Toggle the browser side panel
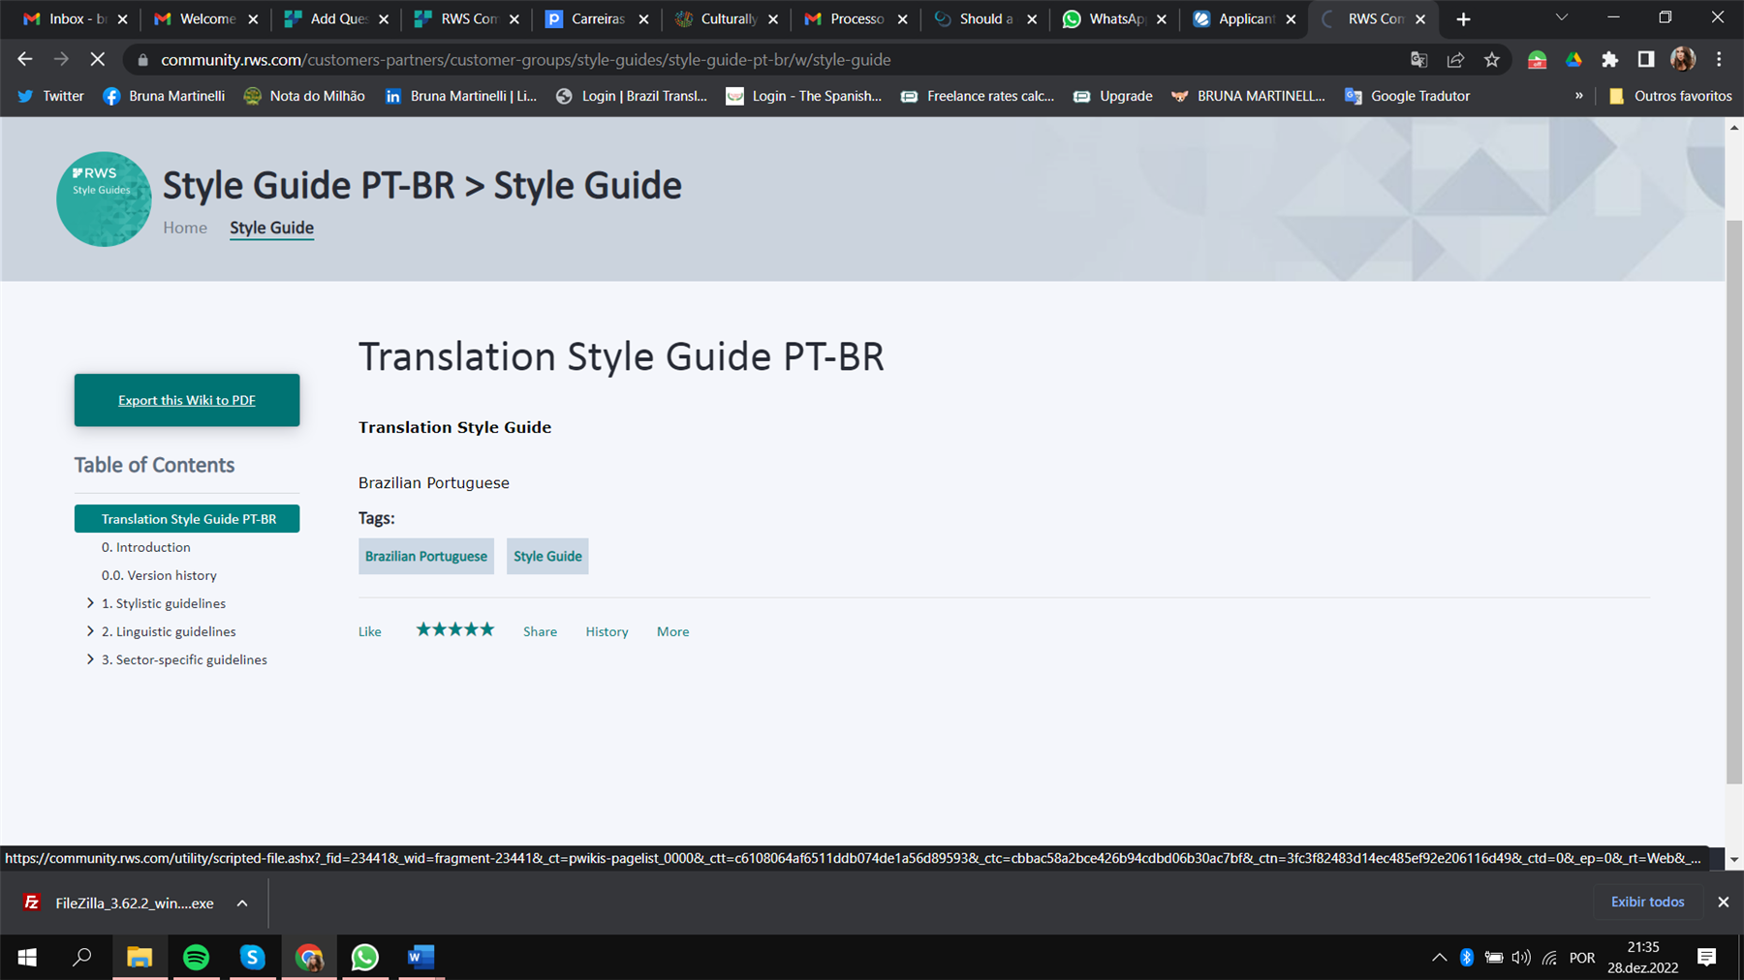Screen dimensions: 1744x980 (1645, 59)
